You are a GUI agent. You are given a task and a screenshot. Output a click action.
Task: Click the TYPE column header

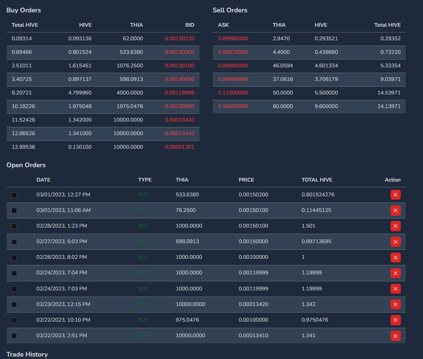(145, 179)
